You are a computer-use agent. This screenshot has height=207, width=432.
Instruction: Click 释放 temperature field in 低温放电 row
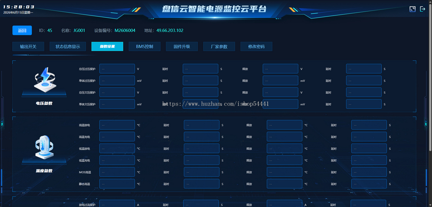click(x=284, y=148)
